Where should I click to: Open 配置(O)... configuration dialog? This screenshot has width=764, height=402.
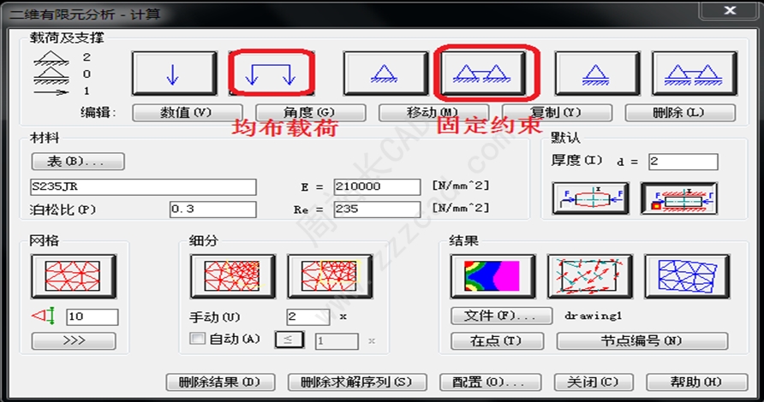point(481,381)
